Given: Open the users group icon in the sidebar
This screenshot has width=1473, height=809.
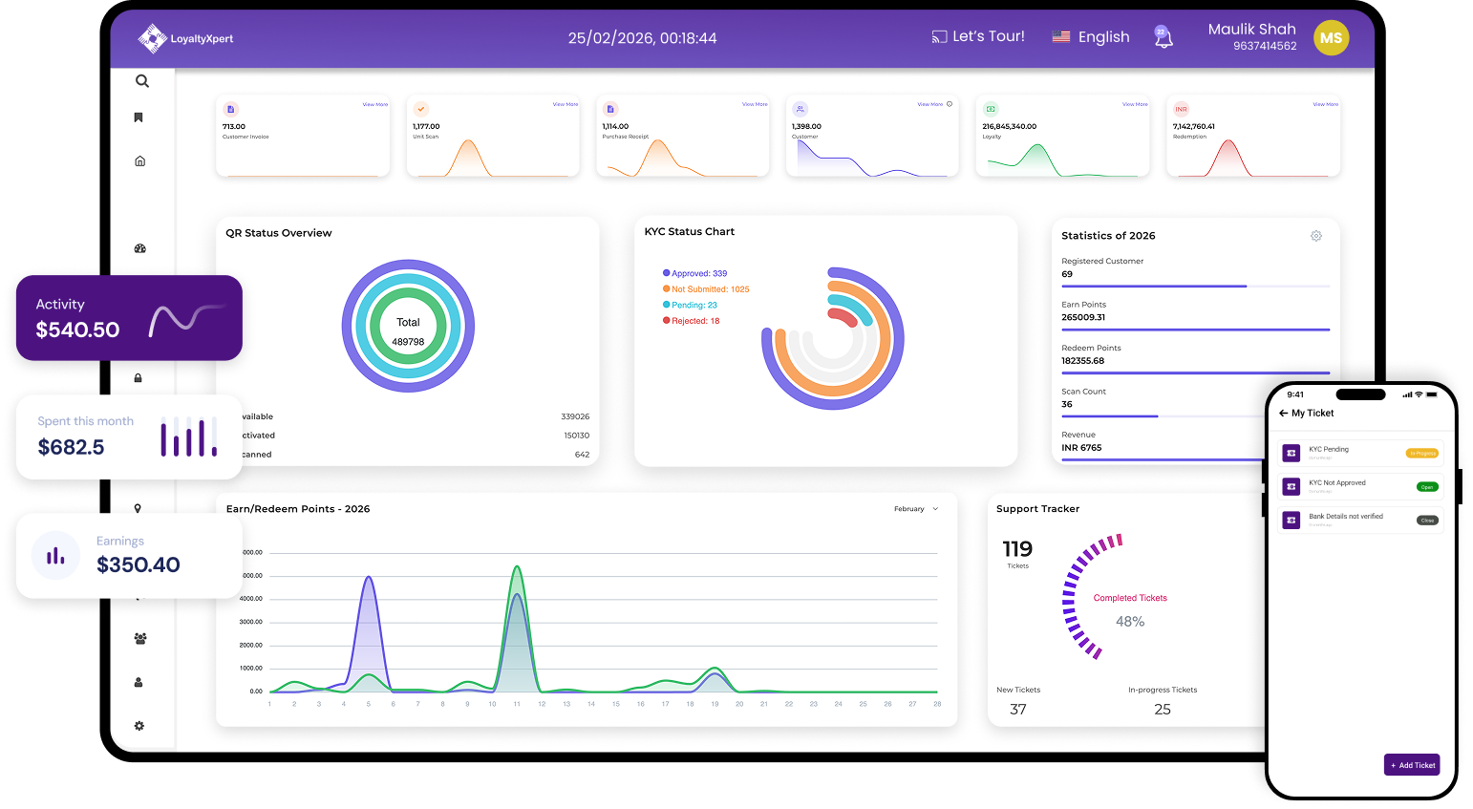Looking at the screenshot, I should pos(140,639).
